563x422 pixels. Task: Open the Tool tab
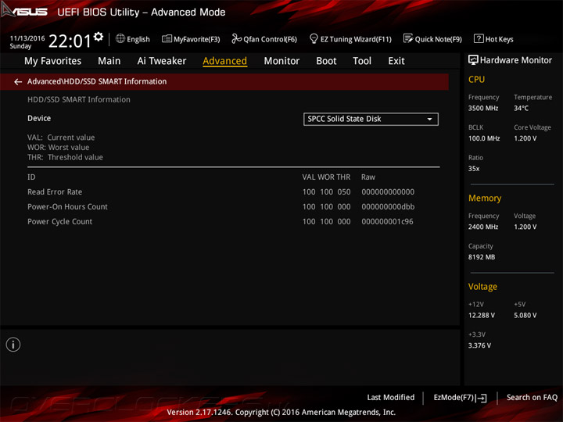click(x=362, y=61)
